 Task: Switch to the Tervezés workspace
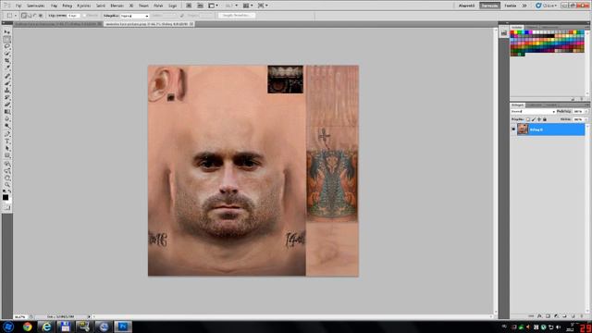pos(489,6)
